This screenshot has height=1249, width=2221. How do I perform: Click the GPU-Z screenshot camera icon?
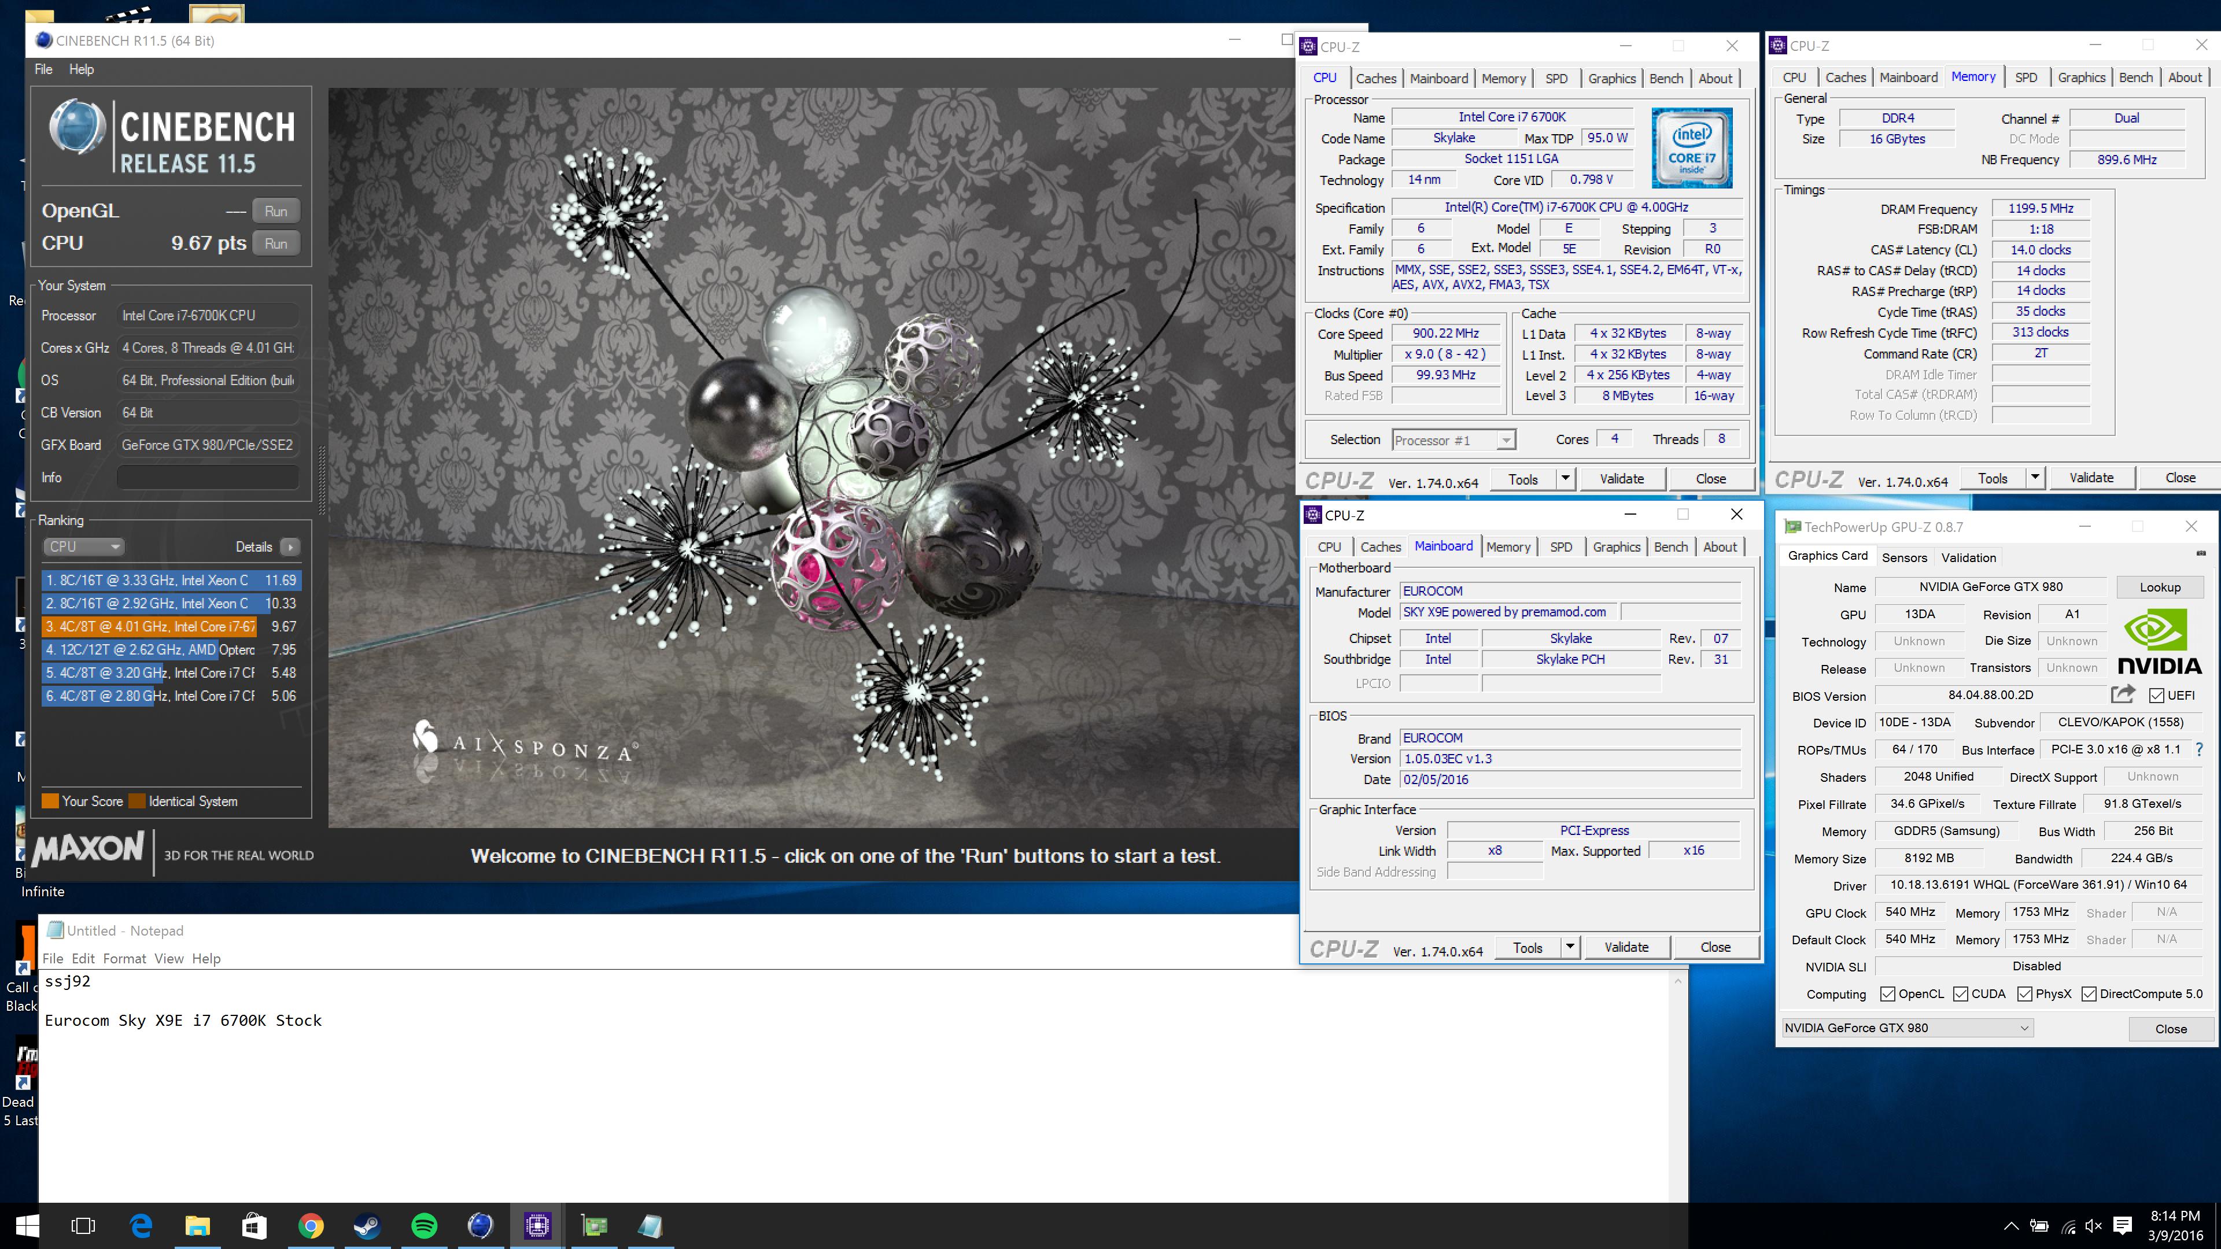tap(2200, 553)
